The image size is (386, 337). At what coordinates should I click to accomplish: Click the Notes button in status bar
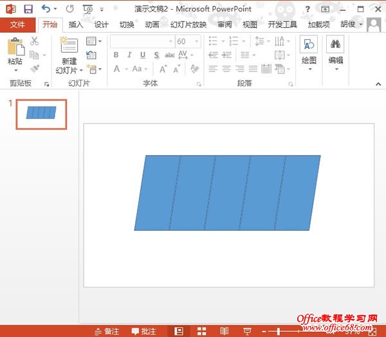tap(107, 331)
